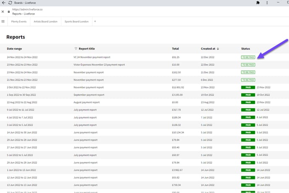Image resolution: width=289 pixels, height=193 pixels.
Task: Select date range 2 Oct 2022 to 22 Nov 2022
Action: pyautogui.click(x=21, y=87)
